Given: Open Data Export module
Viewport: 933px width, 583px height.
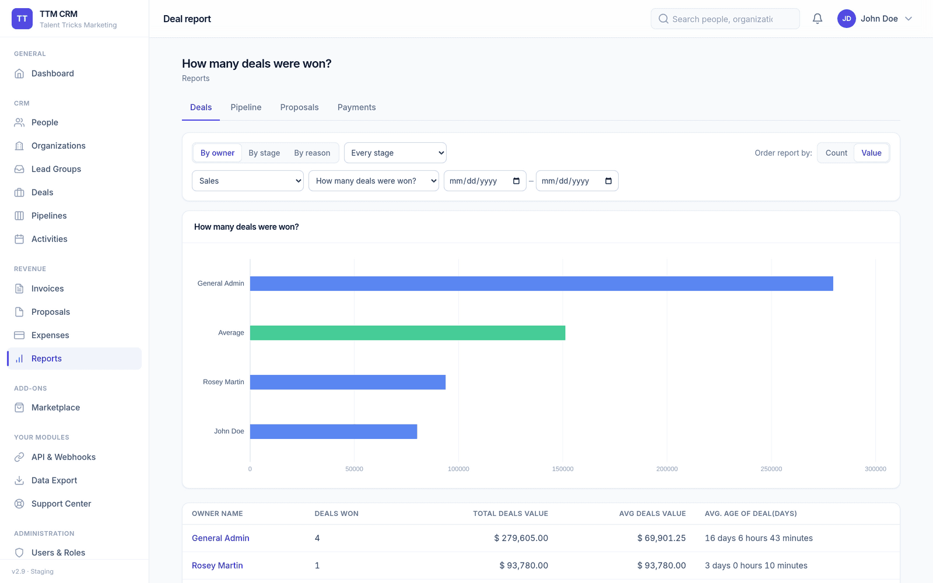Looking at the screenshot, I should [x=74, y=480].
